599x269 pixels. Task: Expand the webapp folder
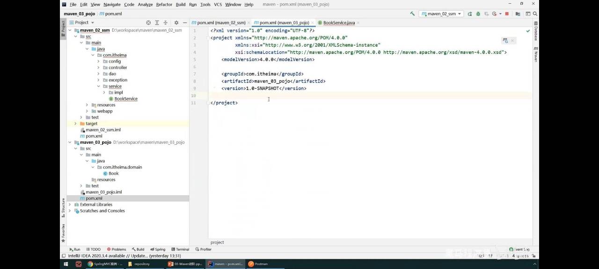click(x=87, y=111)
